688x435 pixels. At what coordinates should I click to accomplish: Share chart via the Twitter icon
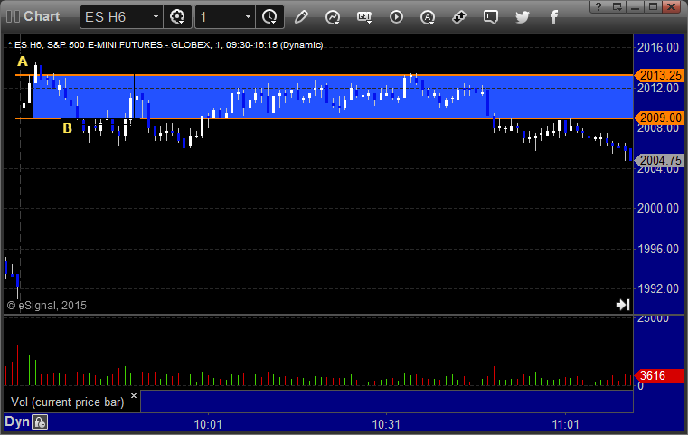click(x=523, y=17)
